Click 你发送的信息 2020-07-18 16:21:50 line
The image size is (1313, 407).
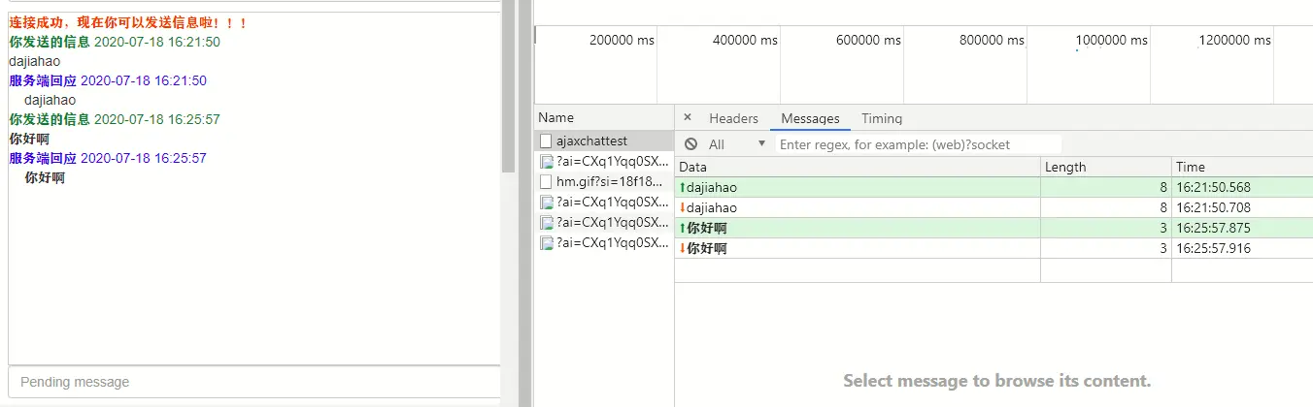pyautogui.click(x=115, y=42)
